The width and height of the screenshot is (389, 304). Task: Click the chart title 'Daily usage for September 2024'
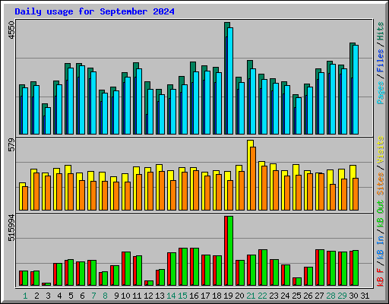click(x=94, y=11)
